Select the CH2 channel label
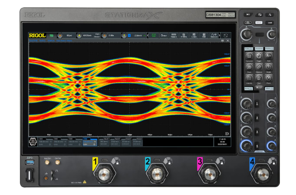 tap(60, 142)
